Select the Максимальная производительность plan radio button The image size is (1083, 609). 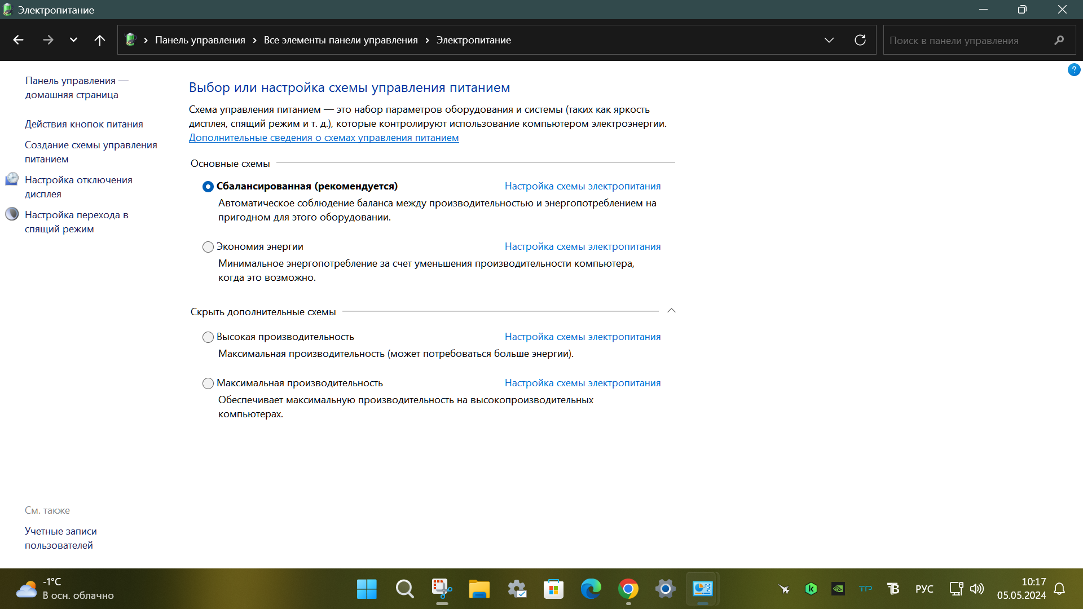208,383
